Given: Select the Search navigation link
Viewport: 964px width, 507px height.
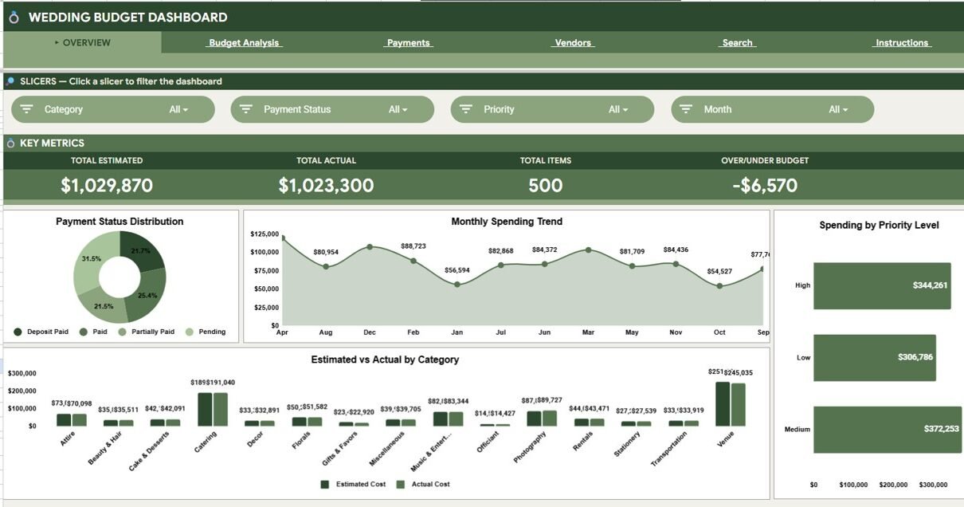Looking at the screenshot, I should coord(737,43).
